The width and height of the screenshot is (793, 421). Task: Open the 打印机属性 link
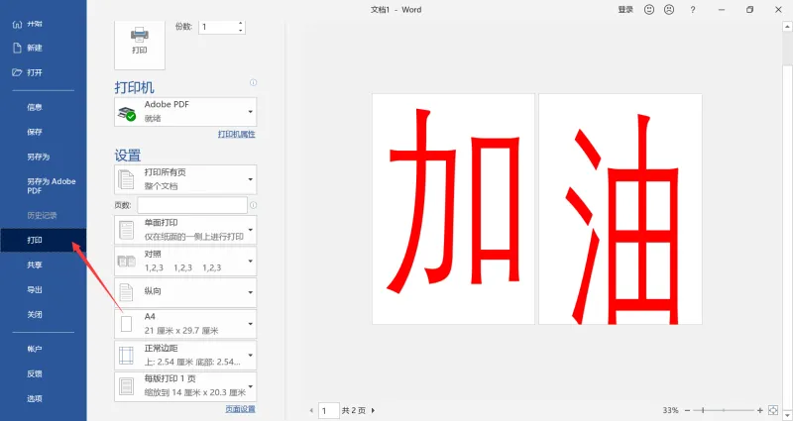point(237,134)
